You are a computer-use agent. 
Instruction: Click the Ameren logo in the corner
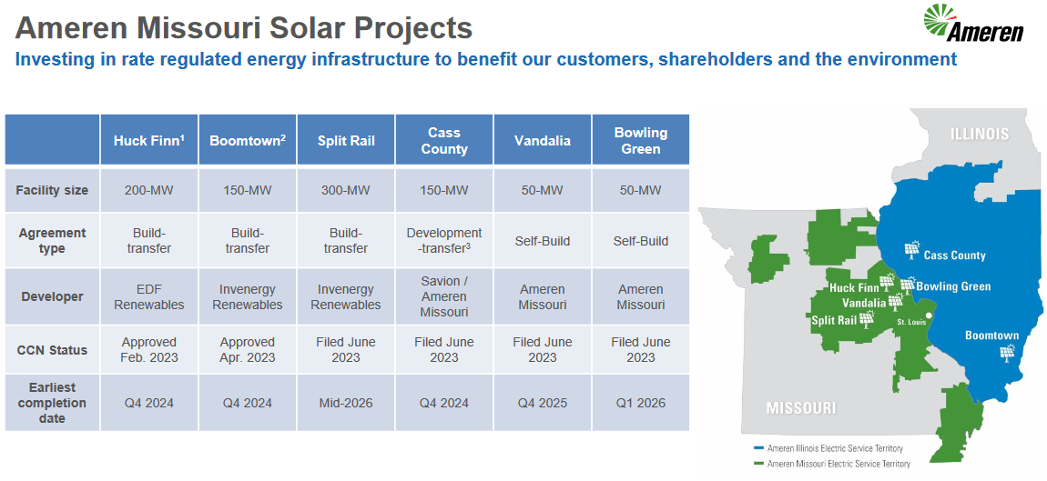pos(973,24)
